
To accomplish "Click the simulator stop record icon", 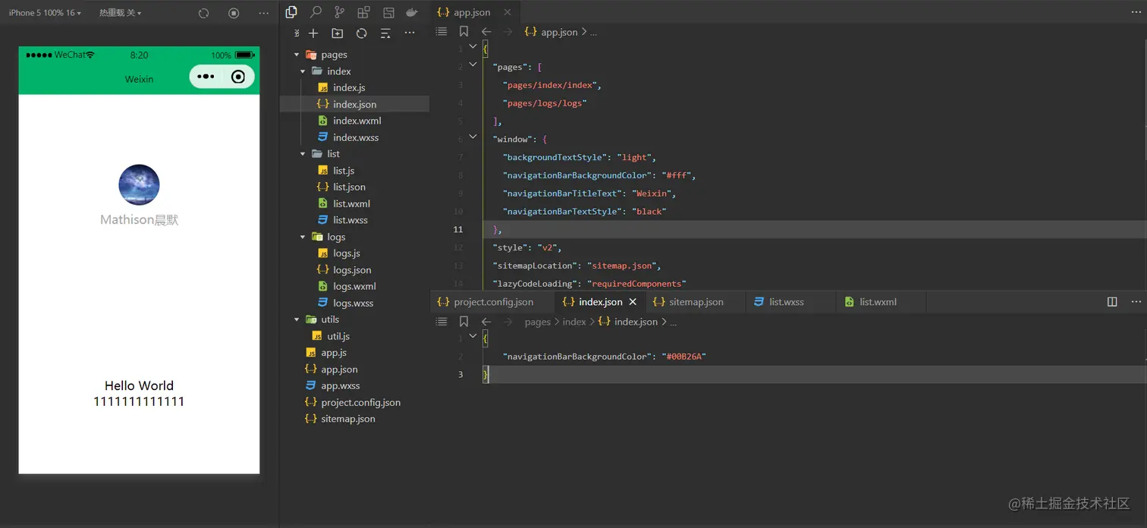I will 234,13.
